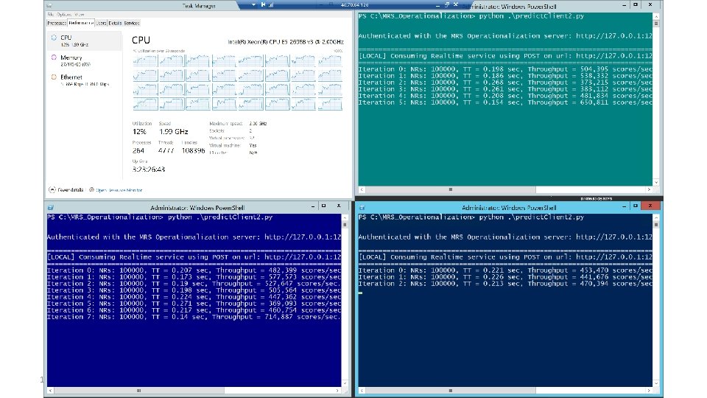The height and width of the screenshot is (398, 707).
Task: Click the Ethernet circle icon in sidebar
Action: (x=54, y=77)
